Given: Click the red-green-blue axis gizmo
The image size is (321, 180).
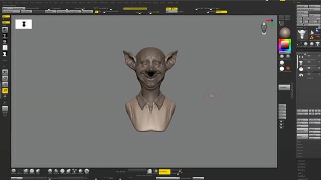Looking at the screenshot, I should [x=270, y=23].
